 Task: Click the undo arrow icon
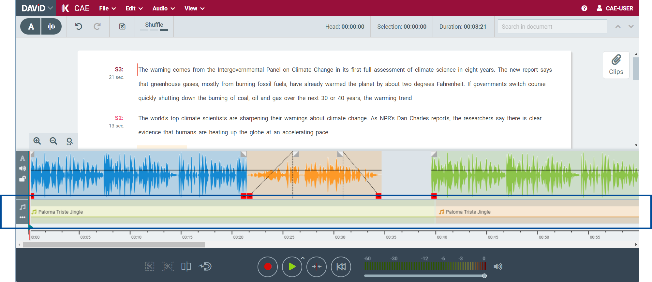pos(79,26)
